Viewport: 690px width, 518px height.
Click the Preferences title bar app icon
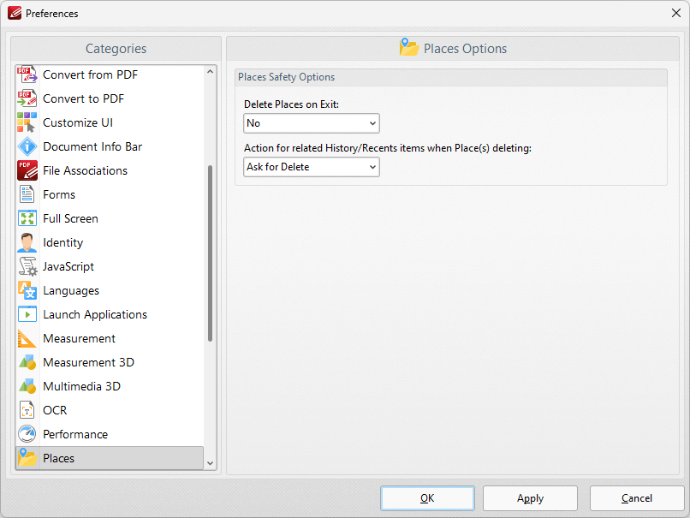click(15, 13)
